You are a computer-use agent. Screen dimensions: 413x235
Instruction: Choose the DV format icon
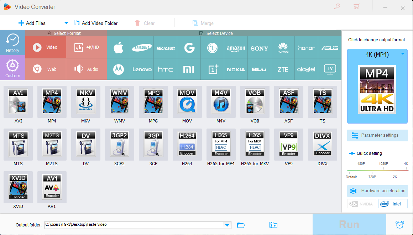pos(85,144)
